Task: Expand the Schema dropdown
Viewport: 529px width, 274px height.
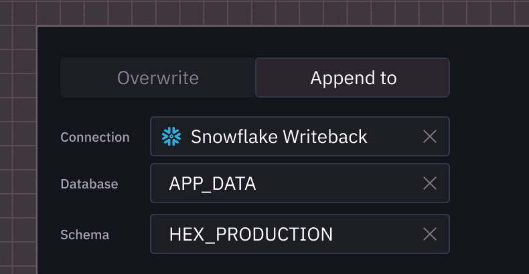Action: 375,234
